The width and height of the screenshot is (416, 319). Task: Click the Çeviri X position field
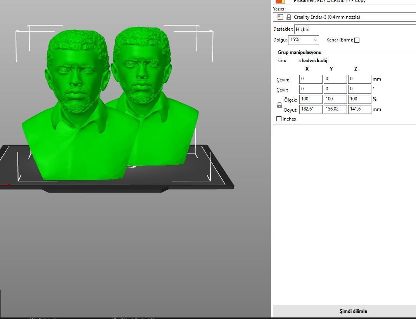pyautogui.click(x=311, y=79)
